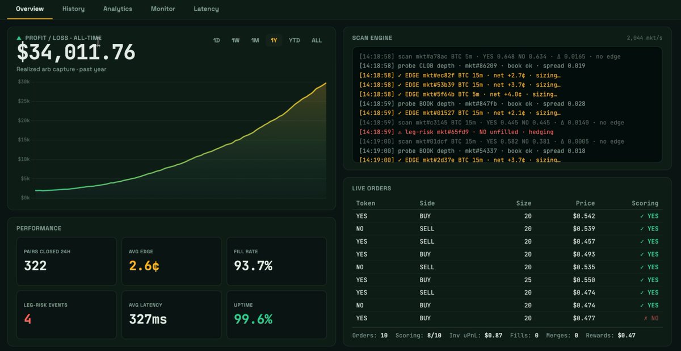Click the Rewards $0.47 footer stat
The image size is (681, 351).
tap(611, 336)
